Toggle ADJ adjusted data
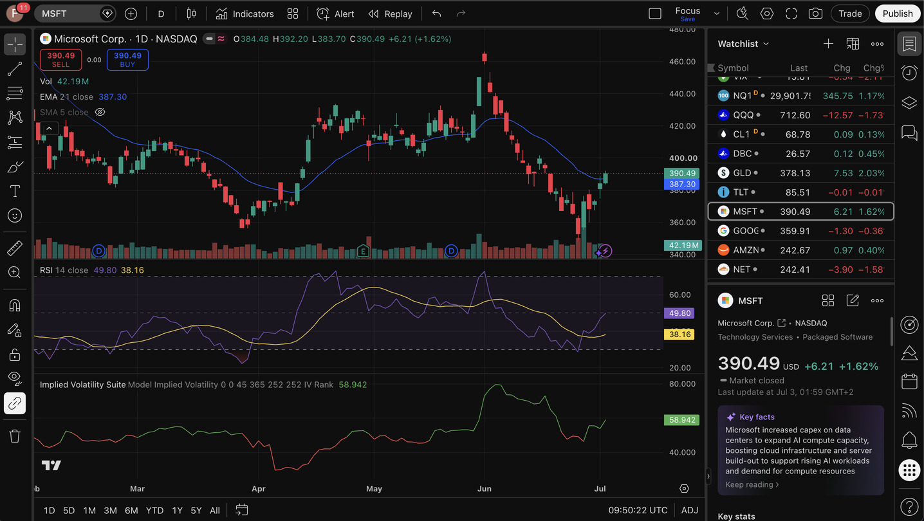Viewport: 924px width, 521px height. pyautogui.click(x=689, y=510)
